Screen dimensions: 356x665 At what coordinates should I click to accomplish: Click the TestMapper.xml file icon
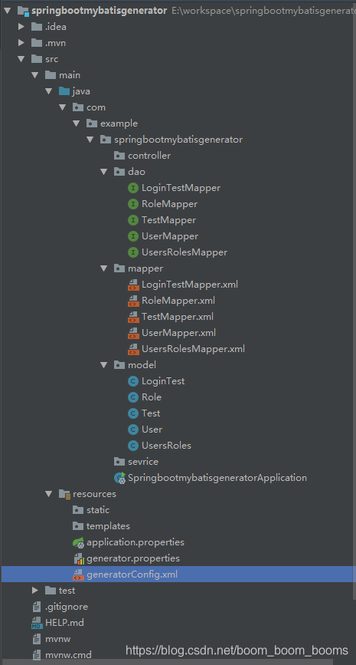tap(133, 317)
